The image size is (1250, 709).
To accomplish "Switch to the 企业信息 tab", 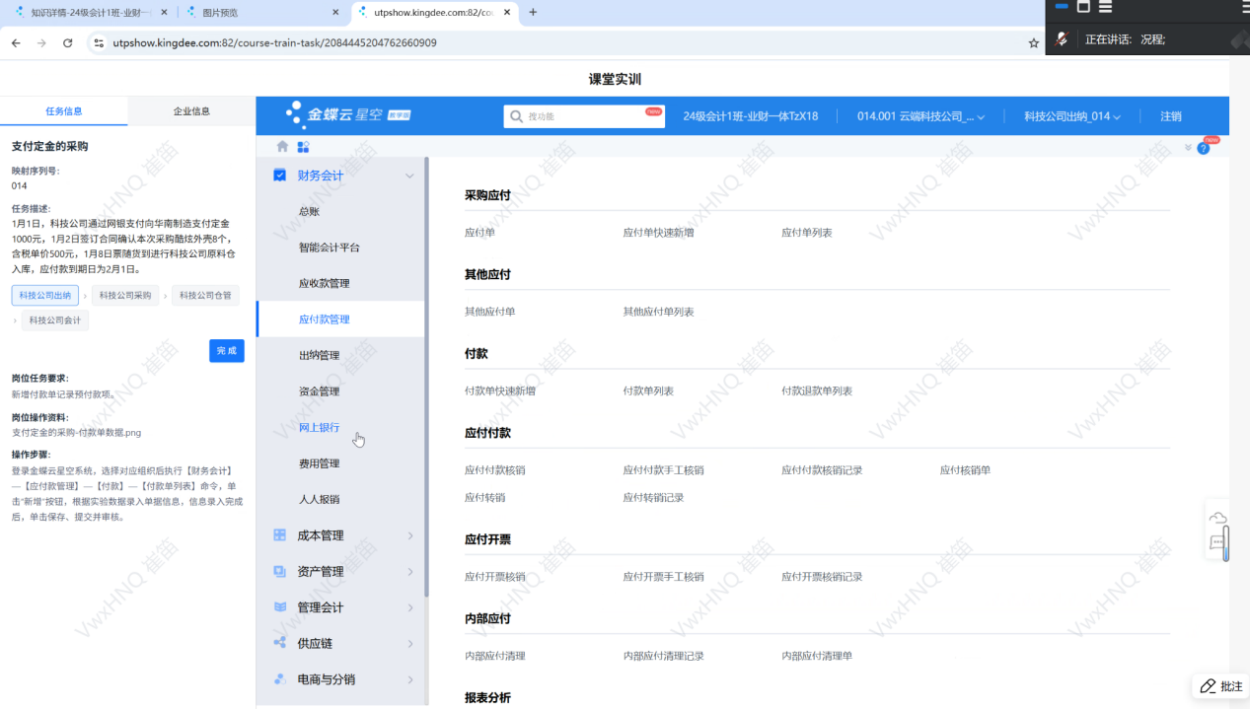I will point(191,111).
